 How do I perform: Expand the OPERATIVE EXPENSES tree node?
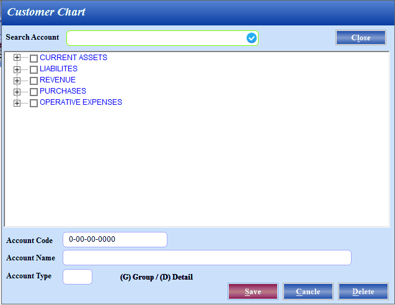coord(17,103)
